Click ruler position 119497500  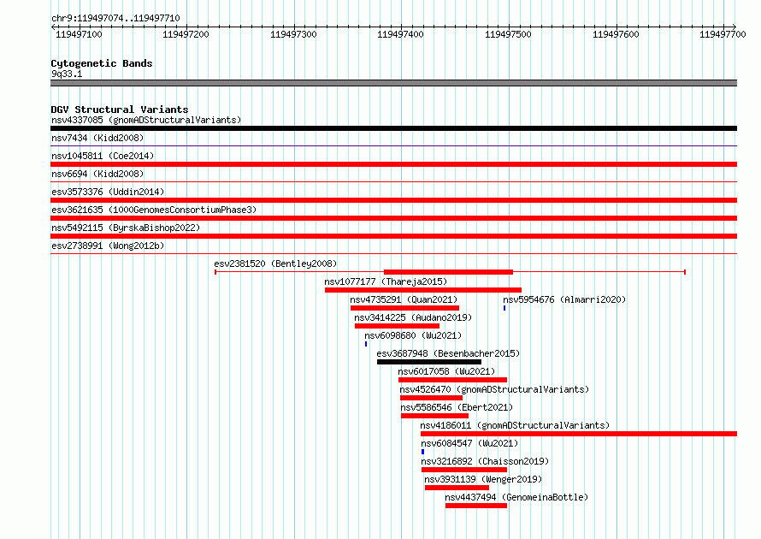(508, 34)
